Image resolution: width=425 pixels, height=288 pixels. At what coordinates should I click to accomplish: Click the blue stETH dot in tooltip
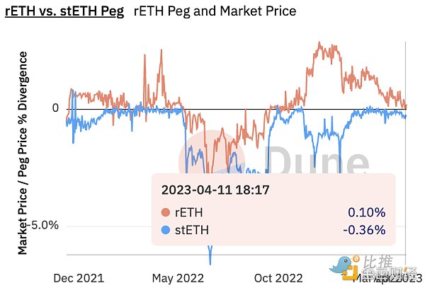167,229
